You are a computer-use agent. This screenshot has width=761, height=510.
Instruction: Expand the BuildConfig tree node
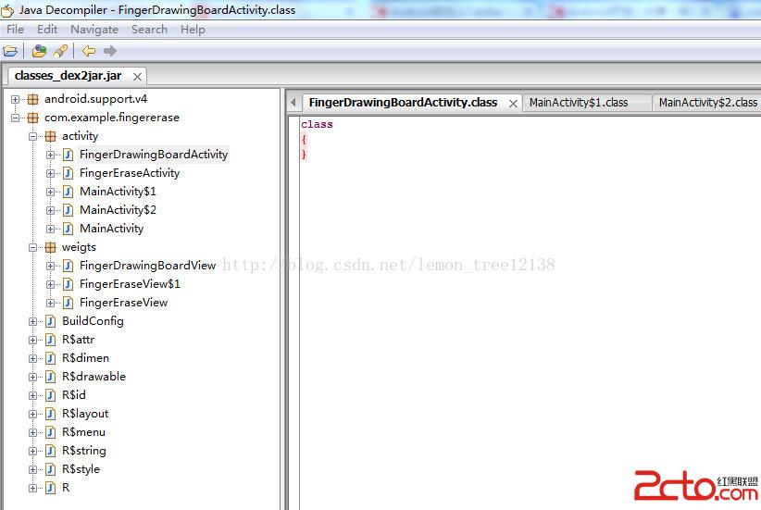(x=32, y=321)
